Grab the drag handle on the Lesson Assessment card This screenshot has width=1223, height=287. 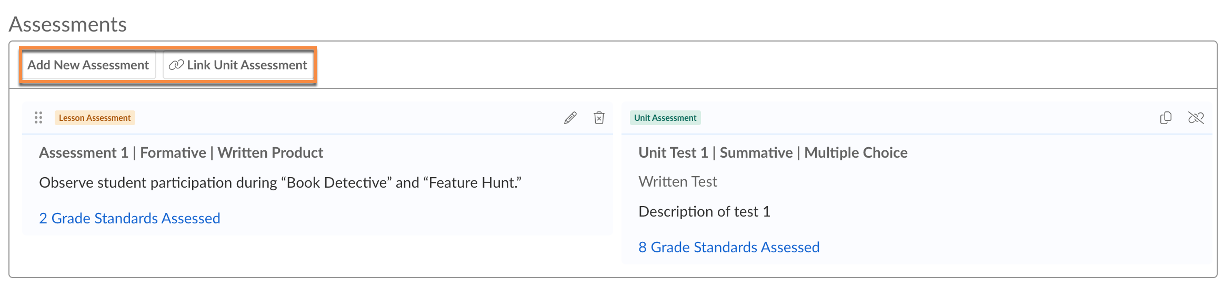38,118
